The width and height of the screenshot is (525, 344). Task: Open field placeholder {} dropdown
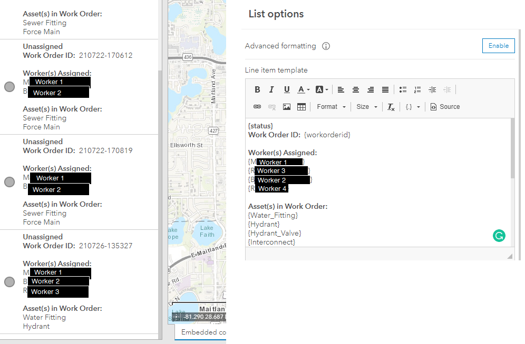coord(413,107)
